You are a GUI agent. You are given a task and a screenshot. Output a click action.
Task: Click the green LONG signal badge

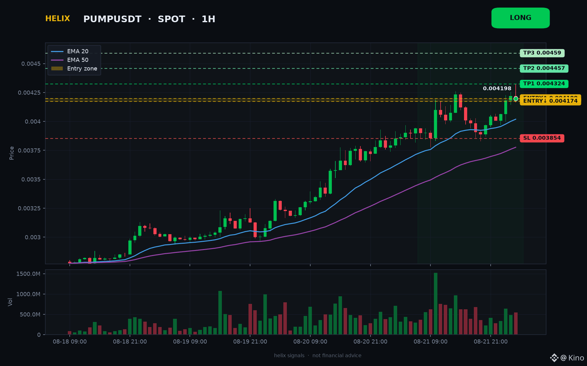[x=520, y=18]
